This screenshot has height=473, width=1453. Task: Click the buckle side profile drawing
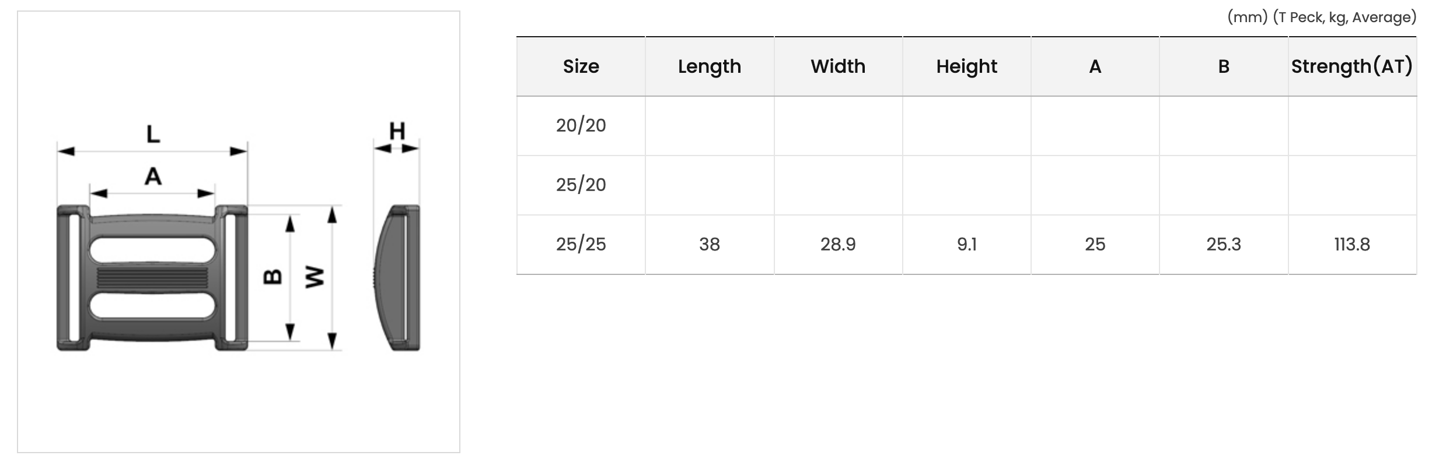coord(396,278)
